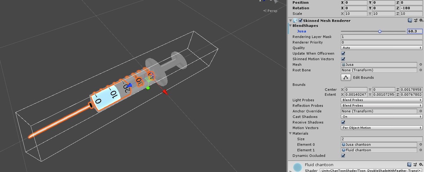Click the Position X field
424x172 pixels.
coord(356,2)
